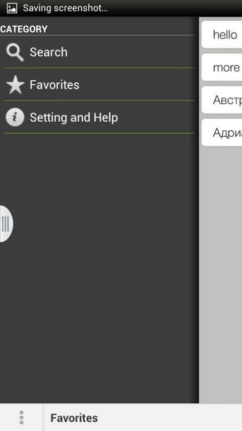The width and height of the screenshot is (242, 431).
Task: Tap the divider line between Search and Favorites
Action: 99,68
